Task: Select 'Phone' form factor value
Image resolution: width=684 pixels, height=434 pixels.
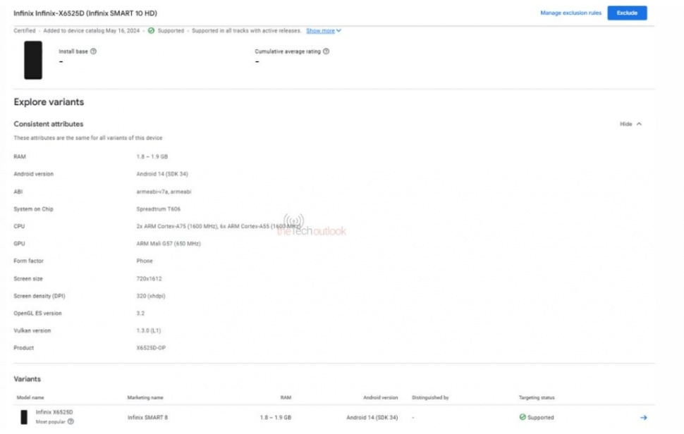Action: (145, 261)
